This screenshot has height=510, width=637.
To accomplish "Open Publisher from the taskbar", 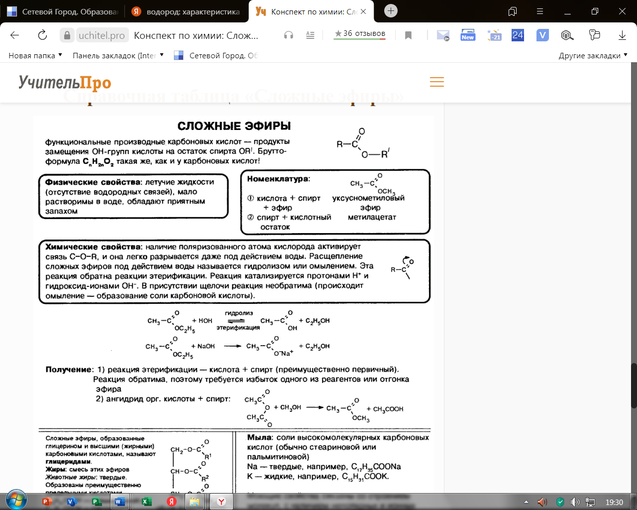I will click(96, 502).
